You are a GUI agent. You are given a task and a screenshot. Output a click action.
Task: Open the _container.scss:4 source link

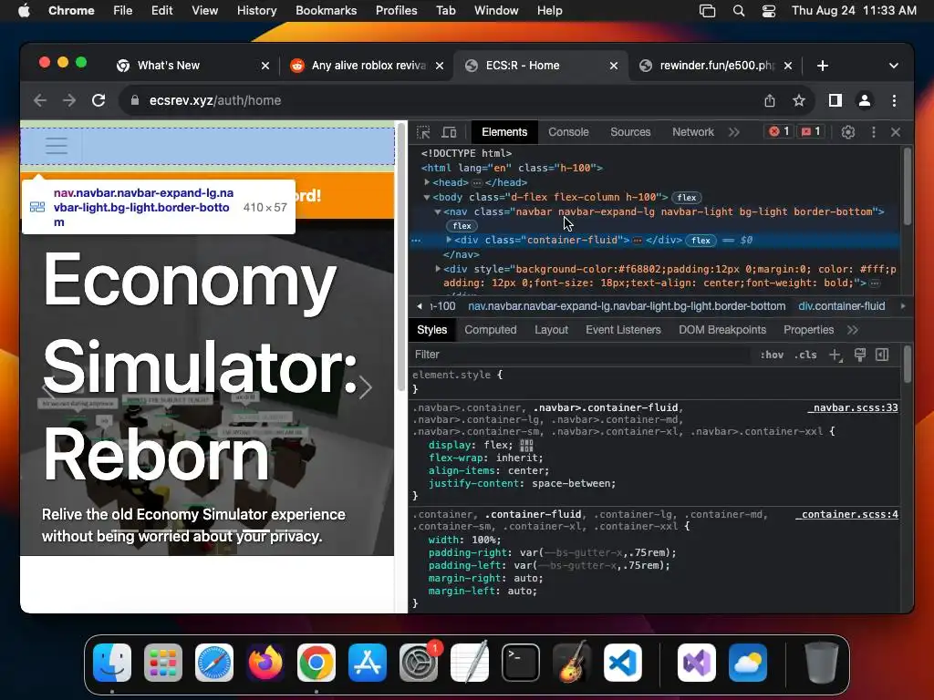pyautogui.click(x=847, y=514)
